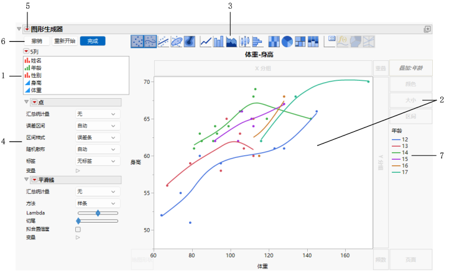Viewport: 449px width, 271px height.
Task: Click the 叠加:年龄 drop zone
Action: (411, 68)
